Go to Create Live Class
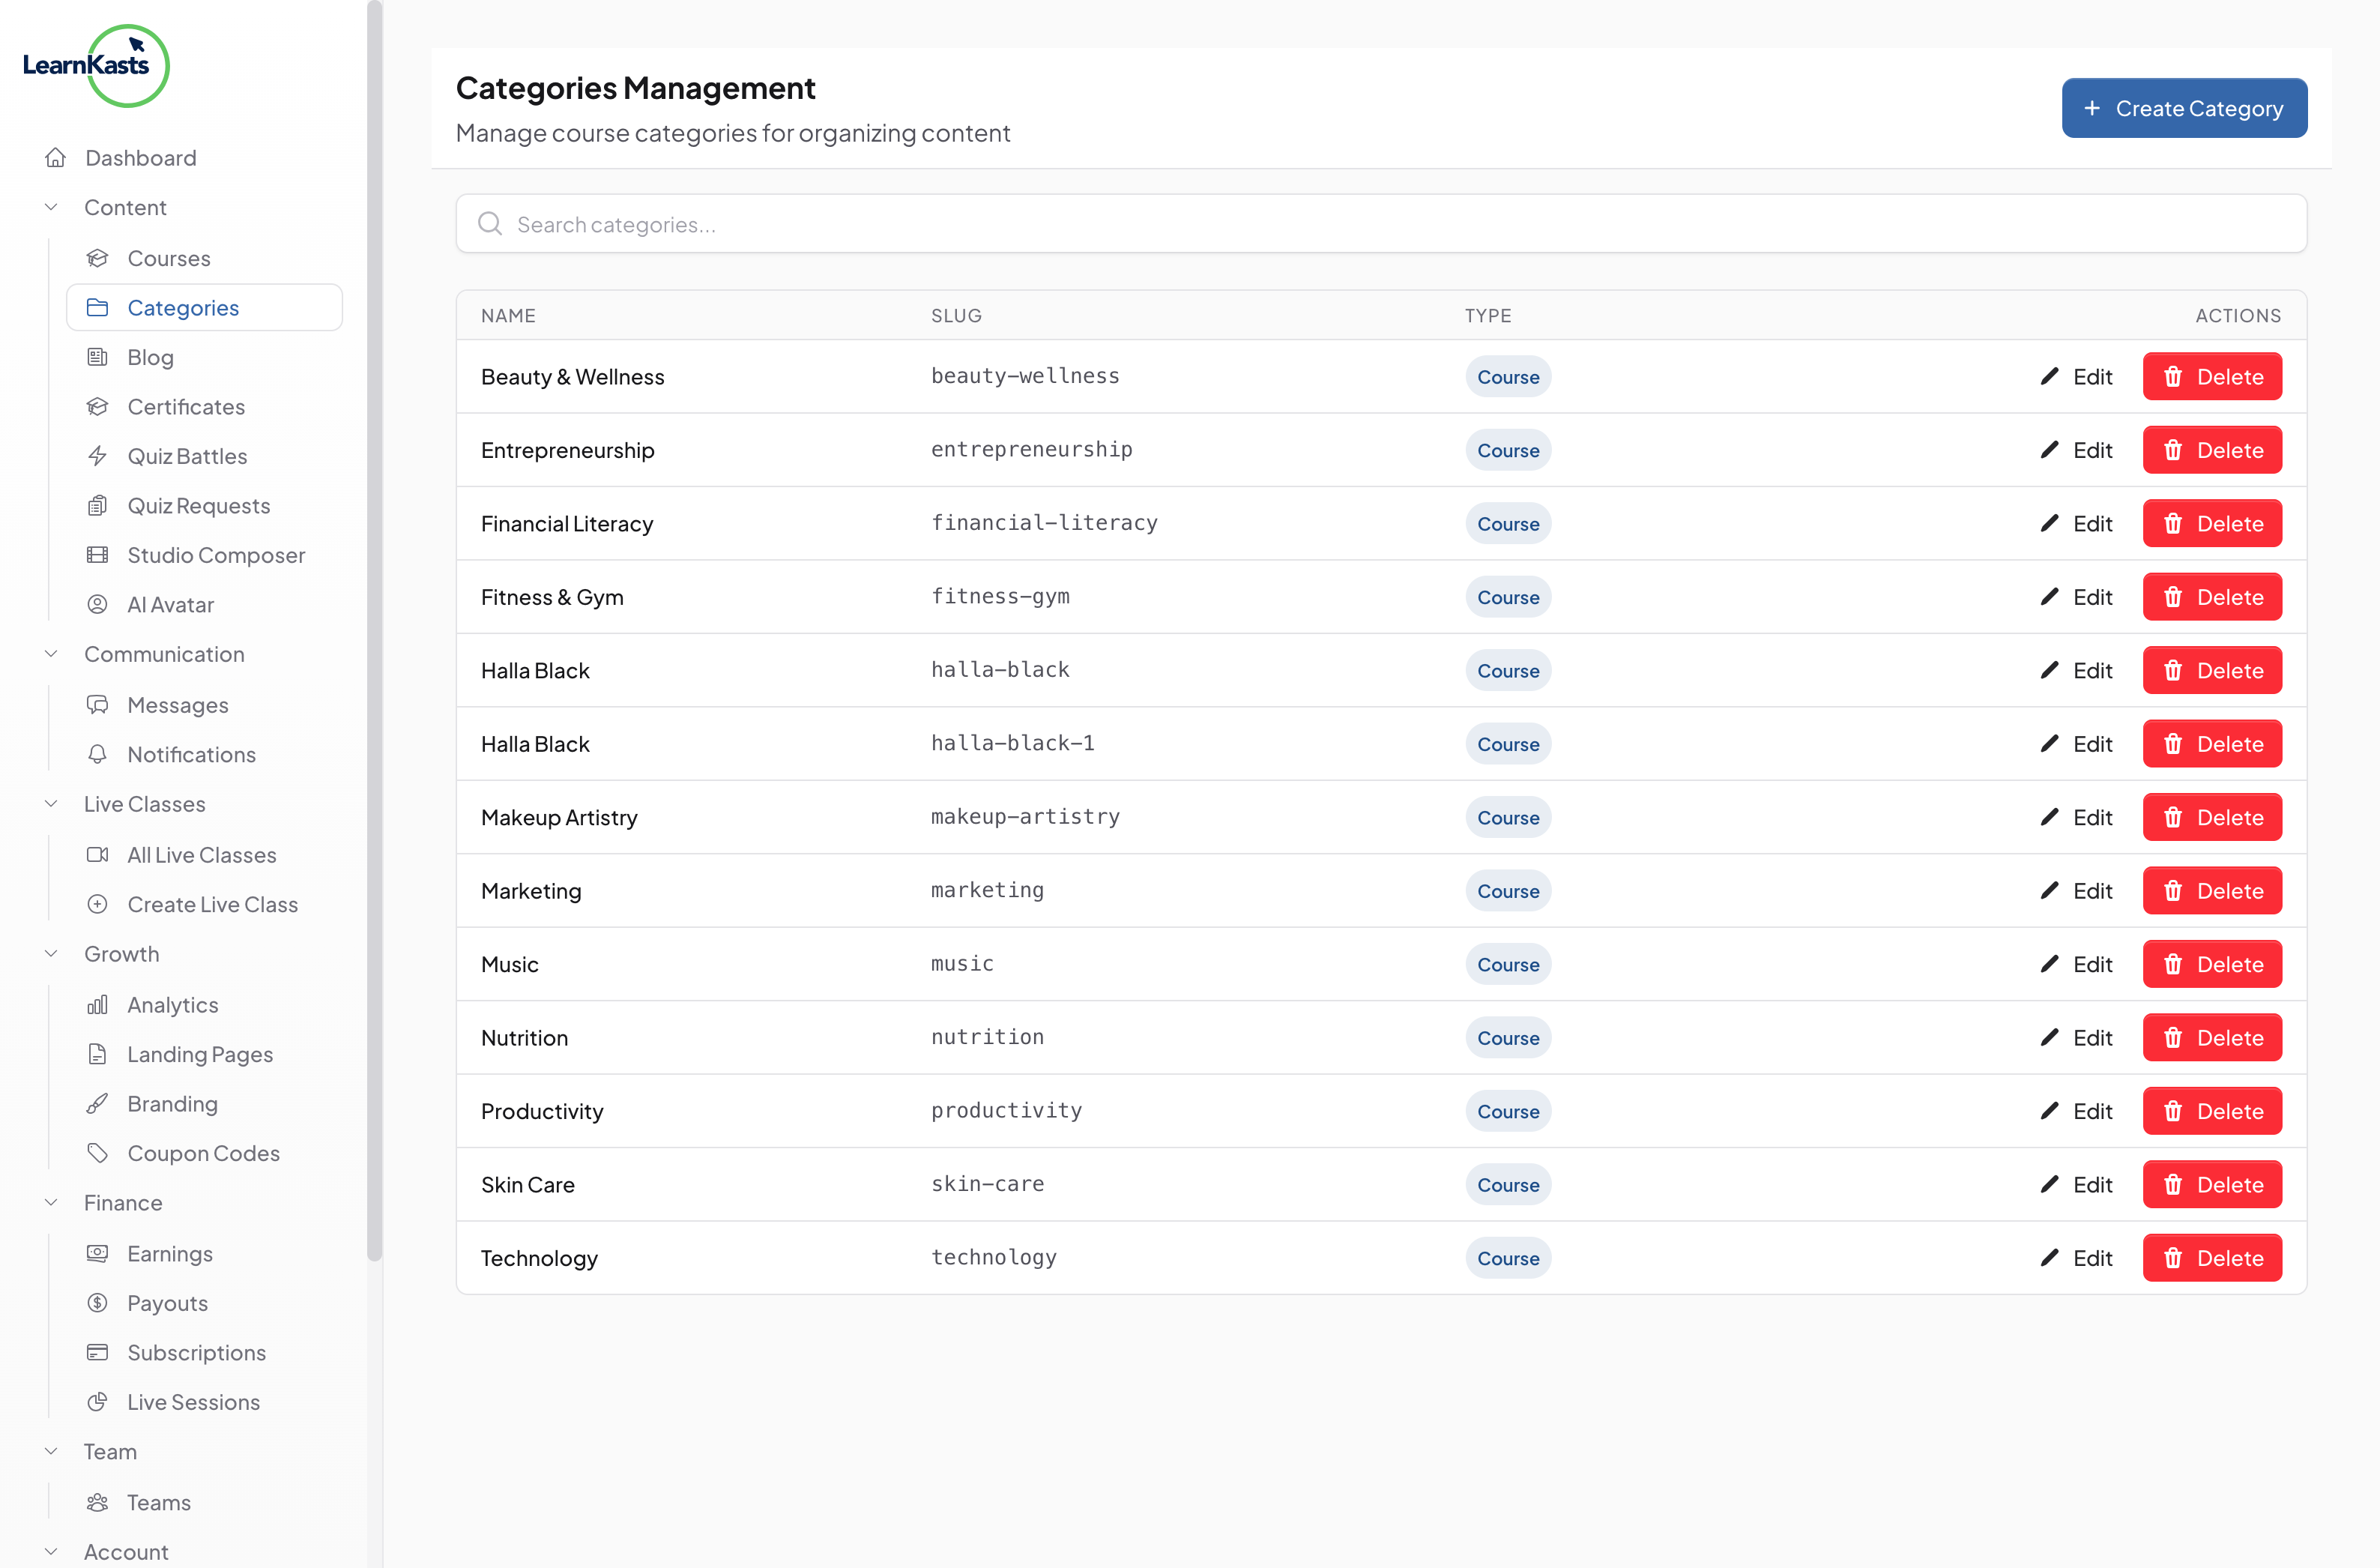Viewport: 2380px width, 1568px height. click(x=204, y=904)
